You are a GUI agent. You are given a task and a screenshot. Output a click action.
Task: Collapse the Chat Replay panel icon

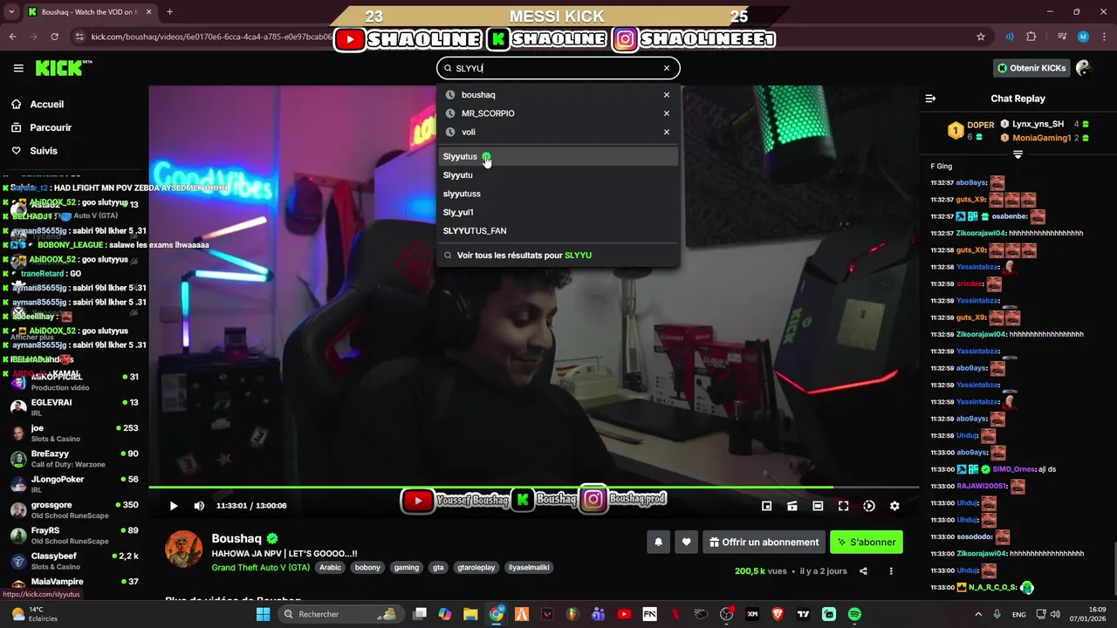(930, 99)
